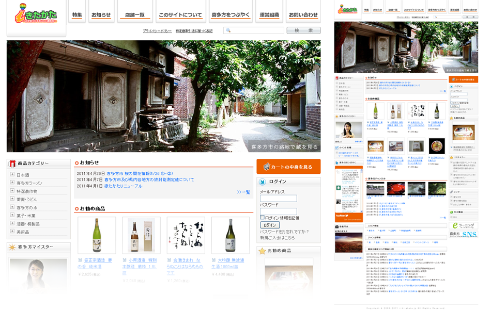Click the dark 大吟醸 bottle product image
This screenshot has height=311, width=491.
[x=231, y=235]
